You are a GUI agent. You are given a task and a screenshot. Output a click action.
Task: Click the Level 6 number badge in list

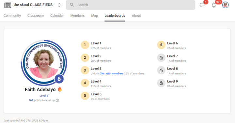pyautogui.click(x=161, y=45)
